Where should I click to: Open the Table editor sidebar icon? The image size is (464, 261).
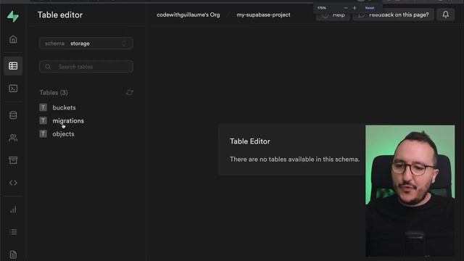click(x=13, y=66)
